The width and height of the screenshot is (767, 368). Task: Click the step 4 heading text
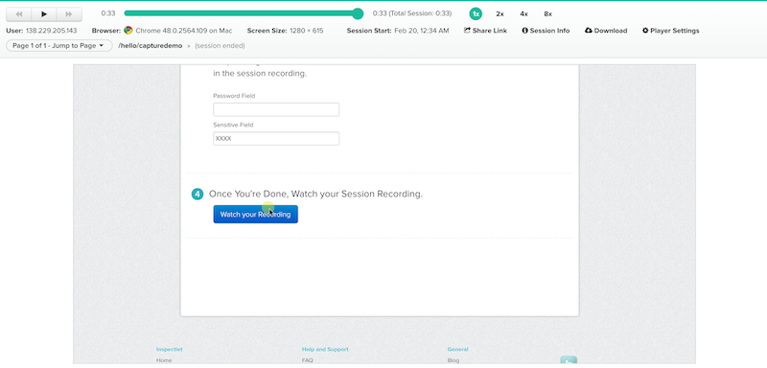click(x=315, y=194)
